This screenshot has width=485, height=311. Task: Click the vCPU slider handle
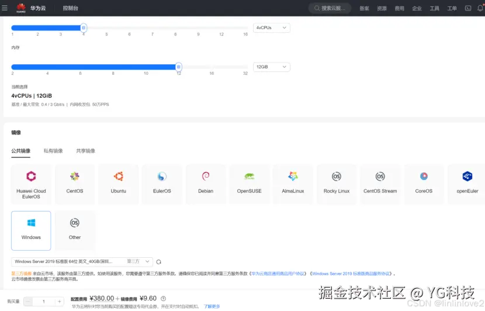coord(84,28)
